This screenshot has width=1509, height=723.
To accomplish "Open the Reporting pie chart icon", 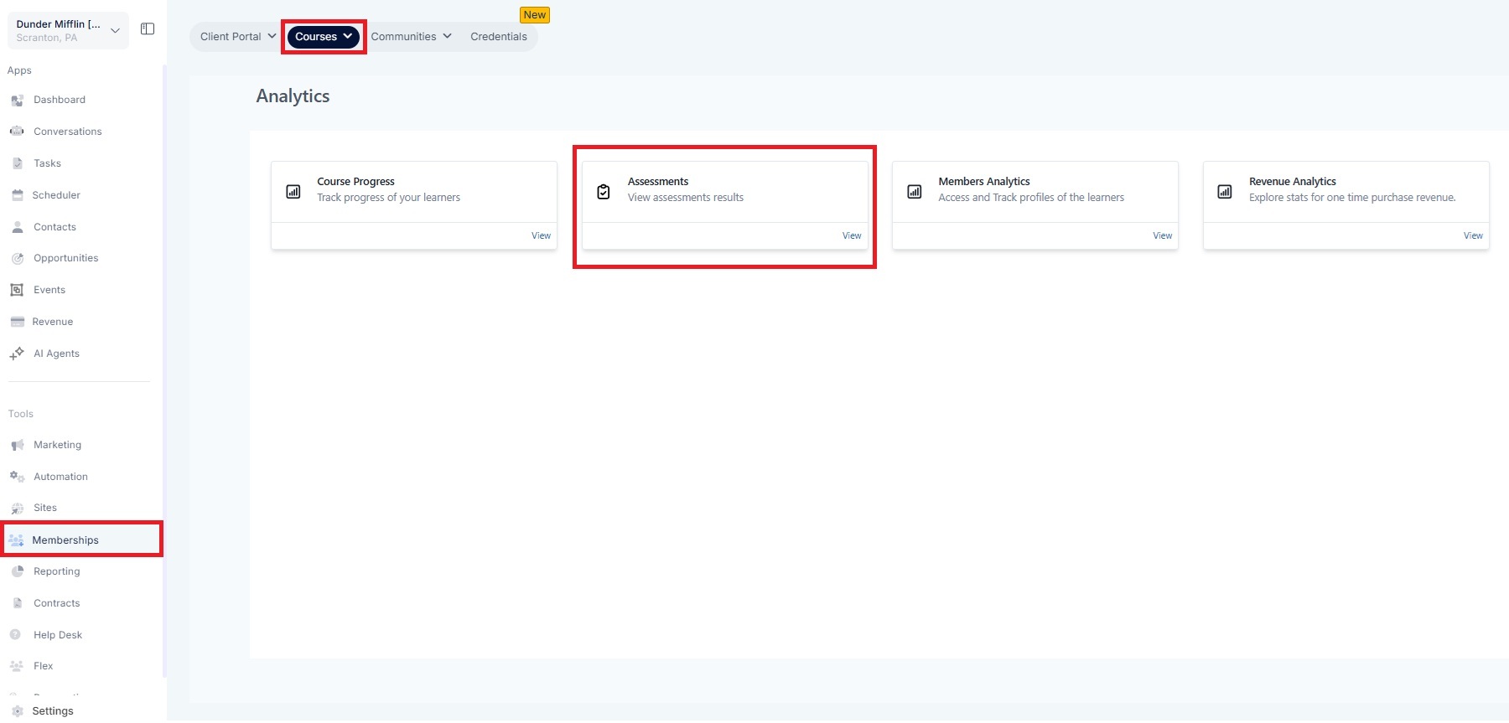I will pos(17,571).
